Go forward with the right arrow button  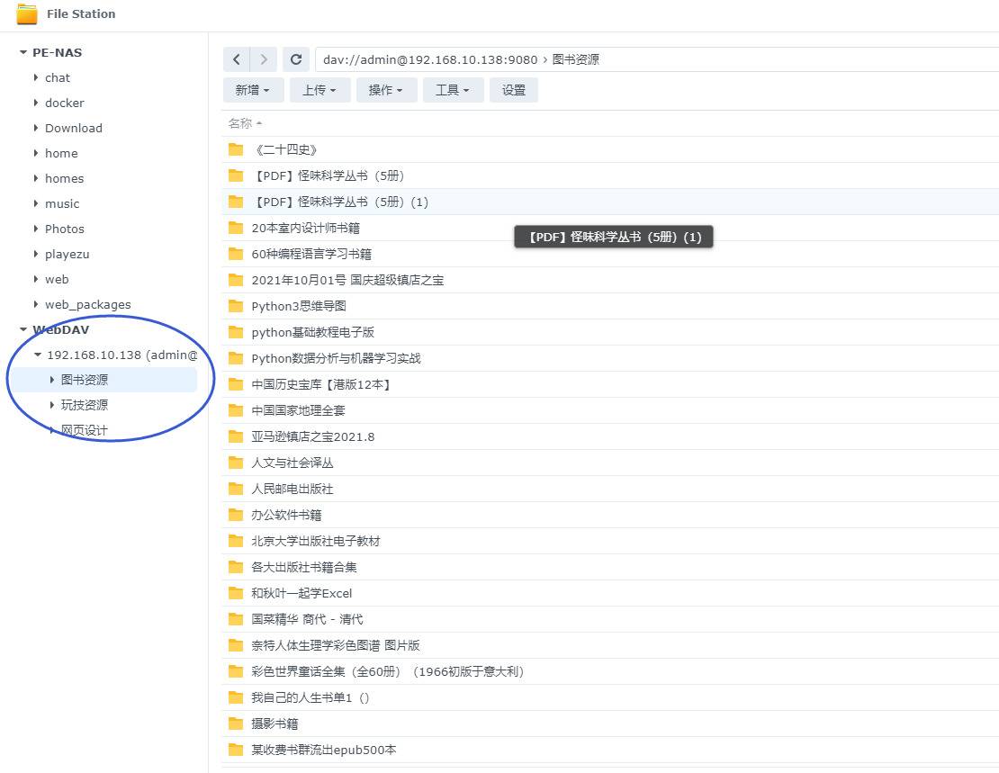(264, 59)
